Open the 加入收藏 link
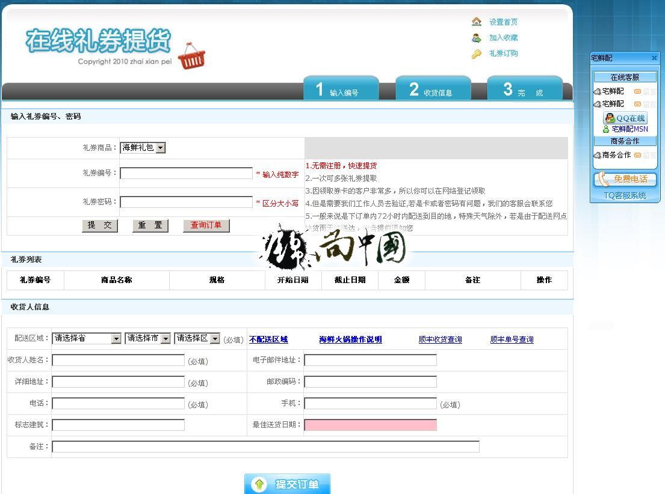The height and width of the screenshot is (494, 665). tap(504, 38)
